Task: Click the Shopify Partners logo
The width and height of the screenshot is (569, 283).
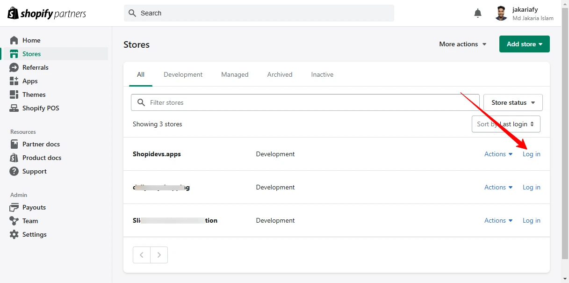Action: pyautogui.click(x=47, y=13)
